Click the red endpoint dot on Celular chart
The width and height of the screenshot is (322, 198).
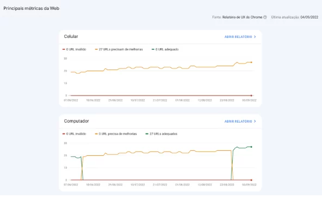point(251,95)
